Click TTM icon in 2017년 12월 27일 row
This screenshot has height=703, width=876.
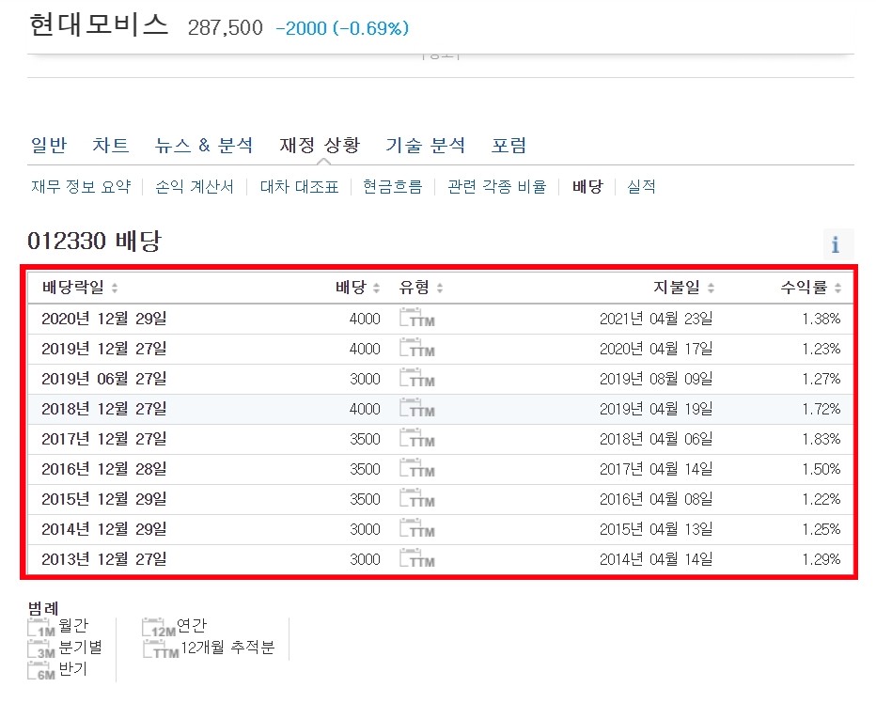click(x=416, y=438)
